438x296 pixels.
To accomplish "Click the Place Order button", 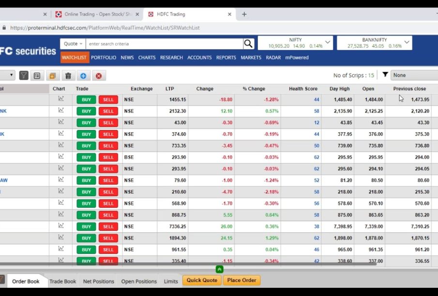I will pyautogui.click(x=242, y=280).
